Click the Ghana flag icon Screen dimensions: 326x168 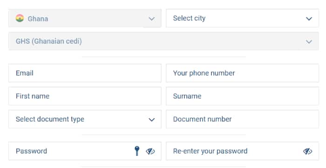click(x=20, y=18)
